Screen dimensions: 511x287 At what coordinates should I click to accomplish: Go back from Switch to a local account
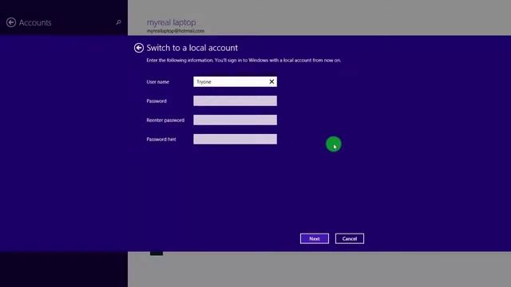[138, 48]
